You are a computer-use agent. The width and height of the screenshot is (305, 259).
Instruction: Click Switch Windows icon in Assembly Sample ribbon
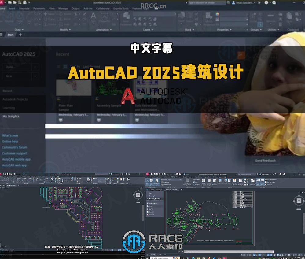click(253, 182)
